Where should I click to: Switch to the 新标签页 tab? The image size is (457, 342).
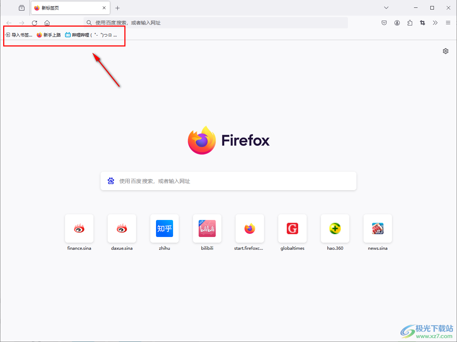pyautogui.click(x=70, y=8)
